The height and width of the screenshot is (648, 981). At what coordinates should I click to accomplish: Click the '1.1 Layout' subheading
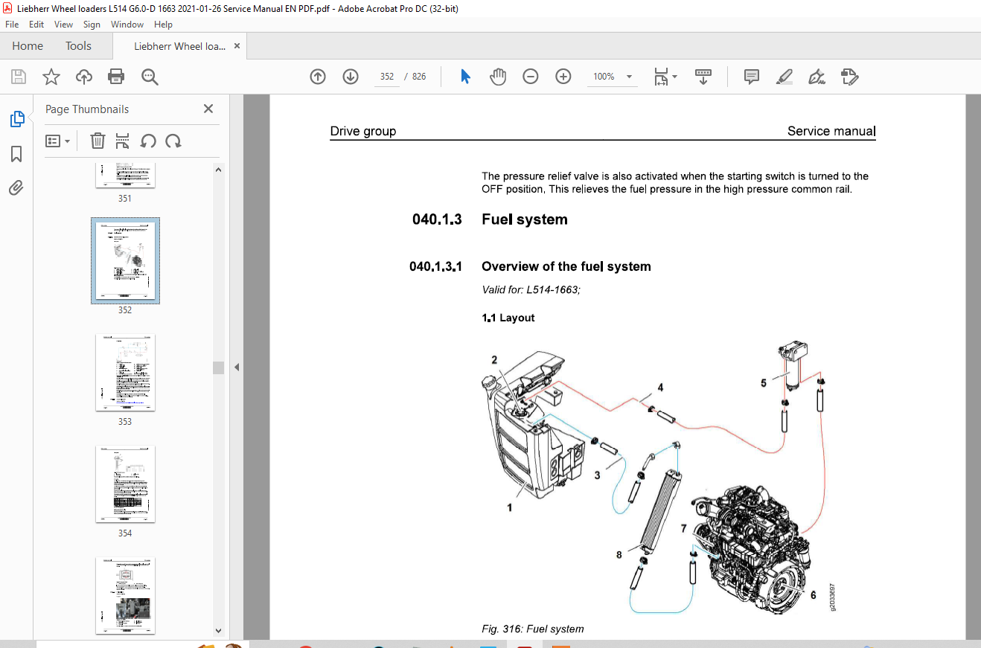pos(508,318)
